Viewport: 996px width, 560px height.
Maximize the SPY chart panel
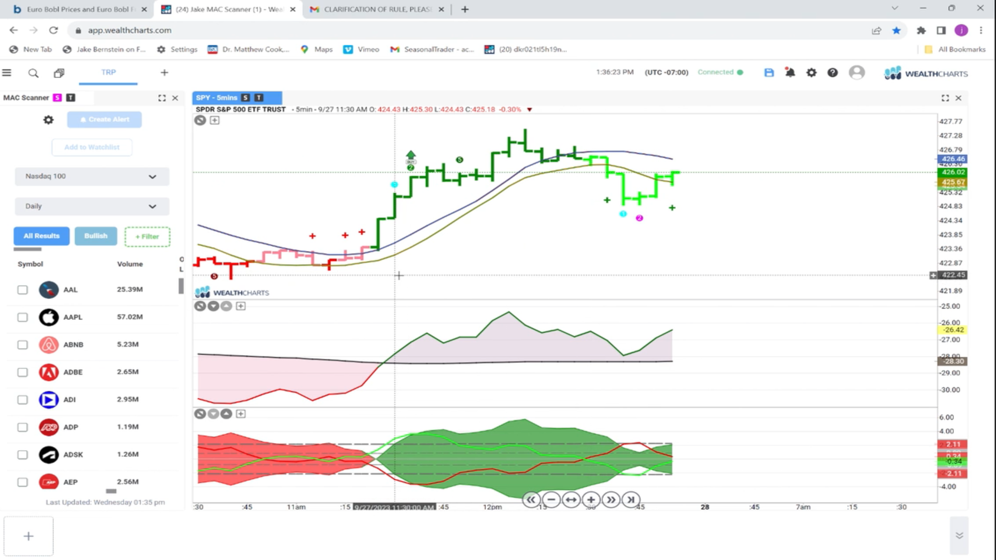[x=945, y=97]
